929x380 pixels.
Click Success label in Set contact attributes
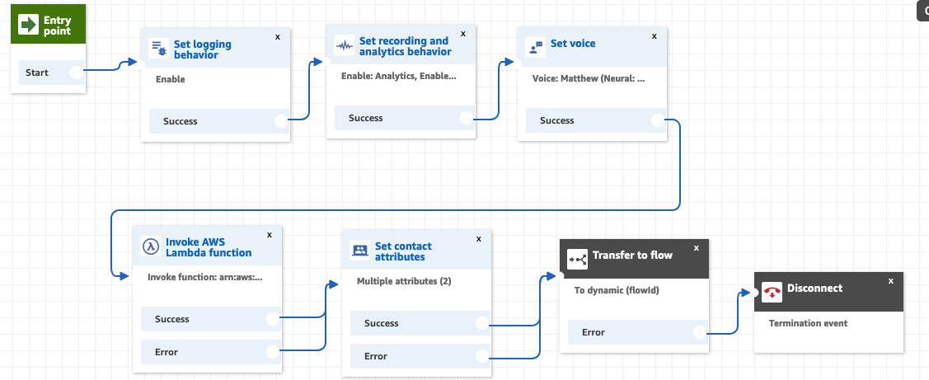click(381, 323)
